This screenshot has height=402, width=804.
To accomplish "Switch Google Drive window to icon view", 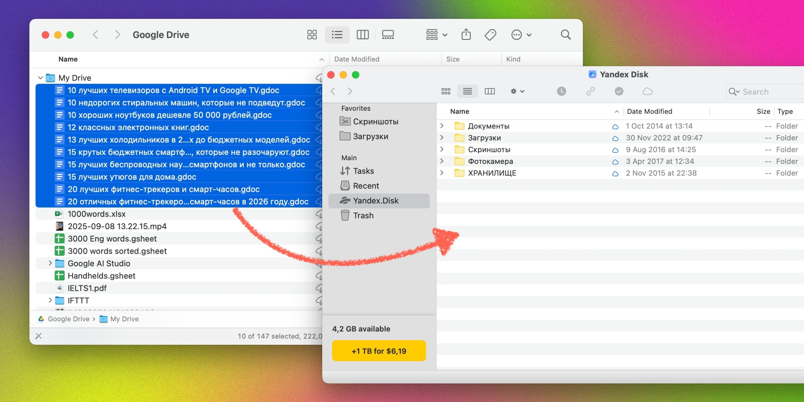I will coord(312,35).
